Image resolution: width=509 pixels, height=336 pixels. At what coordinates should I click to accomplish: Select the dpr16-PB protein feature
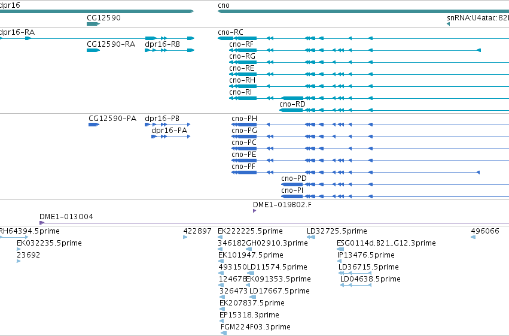coord(167,125)
